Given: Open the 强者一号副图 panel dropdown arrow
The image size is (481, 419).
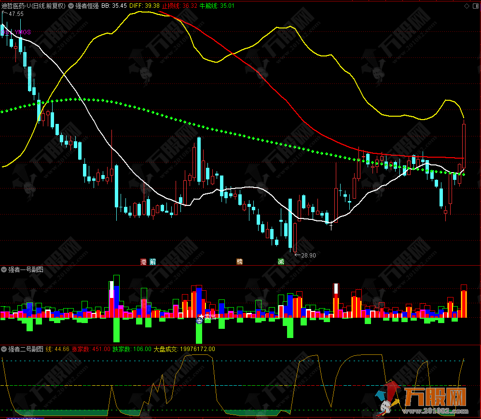Looking at the screenshot, I should (4, 270).
